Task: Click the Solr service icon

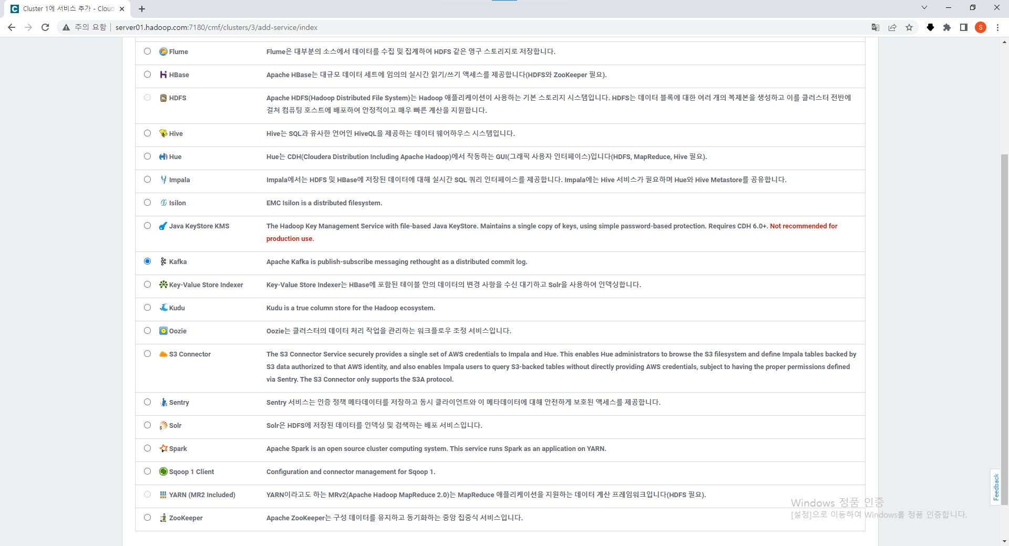Action: point(163,425)
